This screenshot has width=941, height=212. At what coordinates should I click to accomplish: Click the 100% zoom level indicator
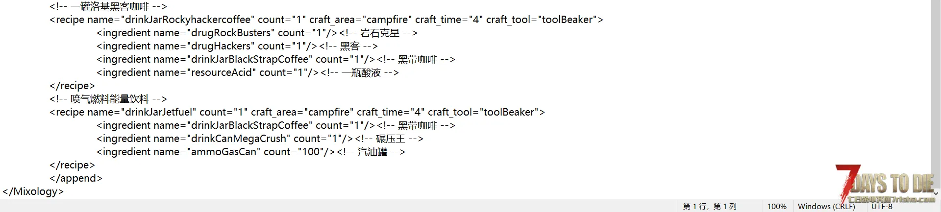[776, 206]
